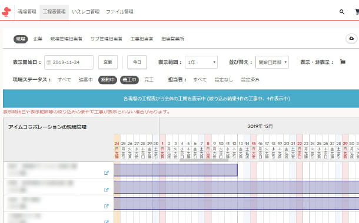Select 担当者 filter 設定済み
The height and width of the screenshot is (223, 359).
point(250,80)
